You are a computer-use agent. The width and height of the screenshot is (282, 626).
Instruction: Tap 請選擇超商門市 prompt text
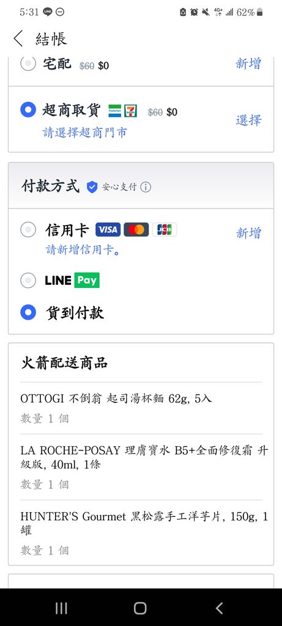click(84, 133)
